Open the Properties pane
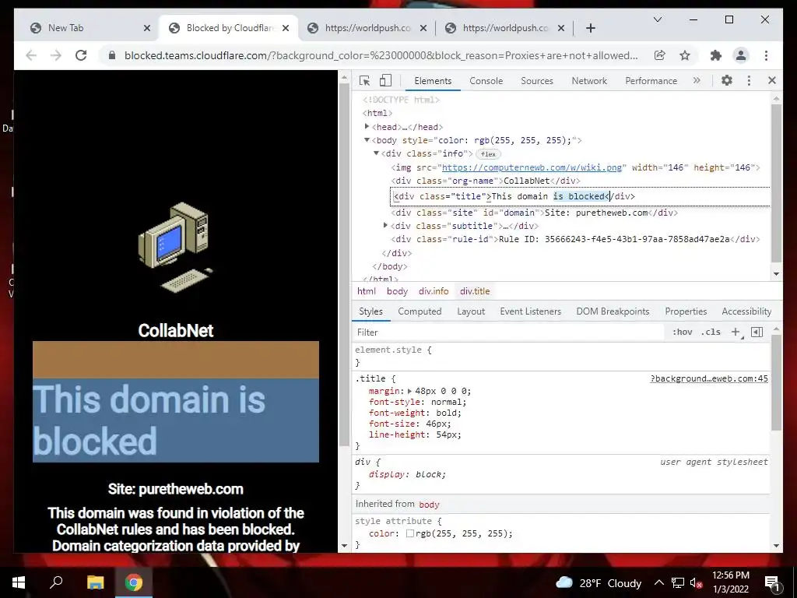 (x=686, y=311)
